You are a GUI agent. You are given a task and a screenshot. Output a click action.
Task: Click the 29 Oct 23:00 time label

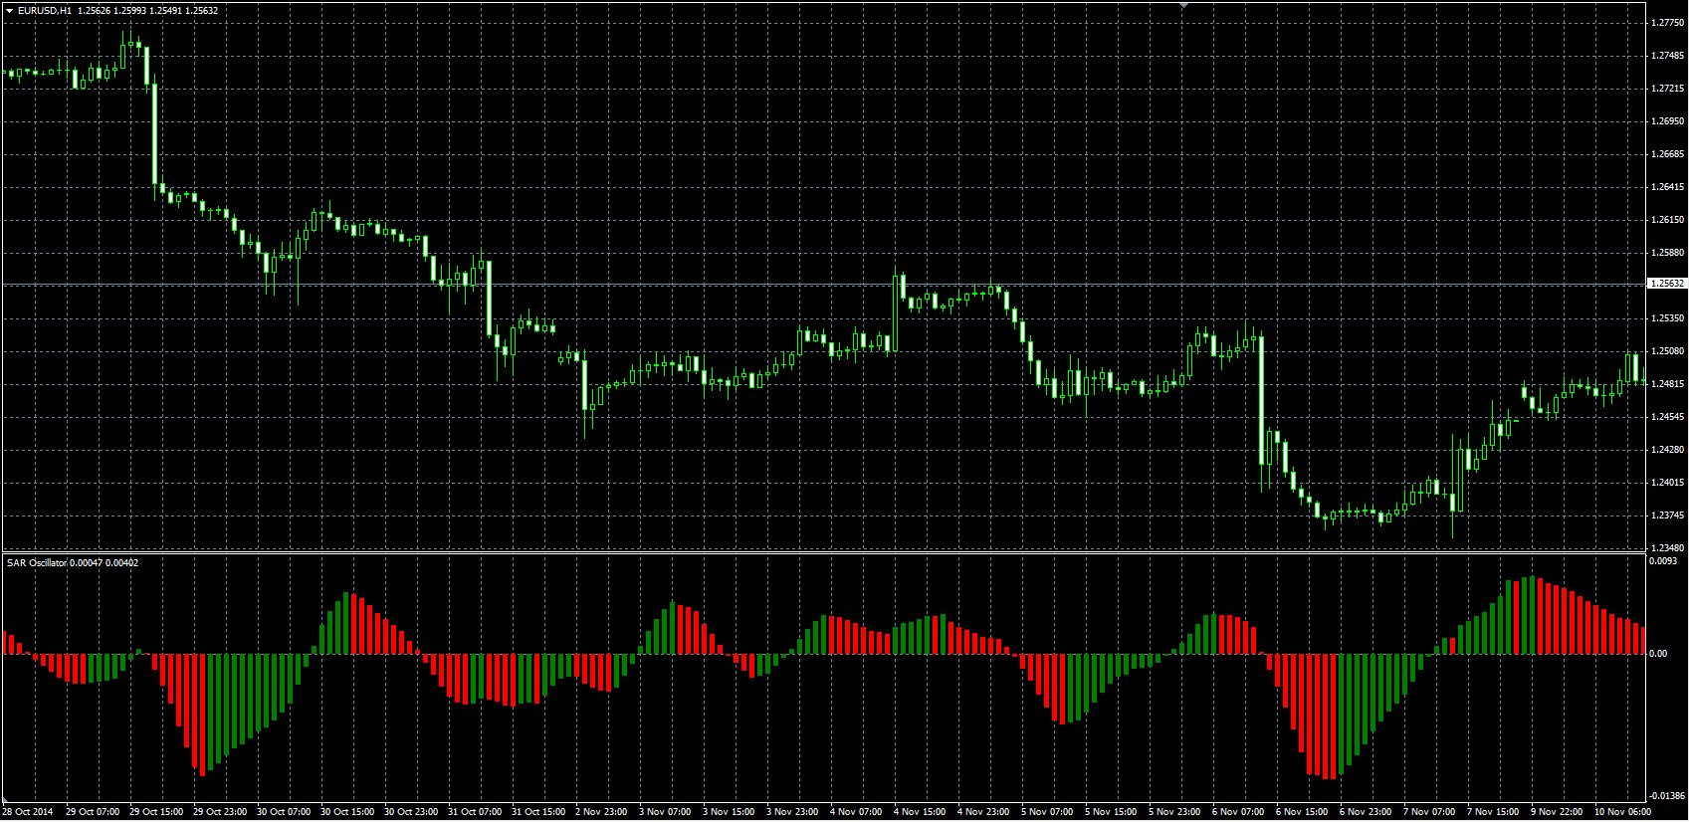220,812
